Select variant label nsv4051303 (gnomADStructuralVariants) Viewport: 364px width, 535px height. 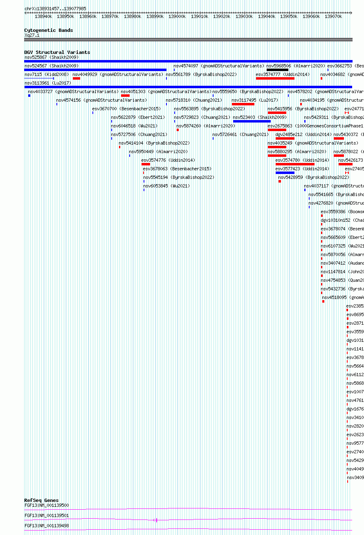click(166, 91)
